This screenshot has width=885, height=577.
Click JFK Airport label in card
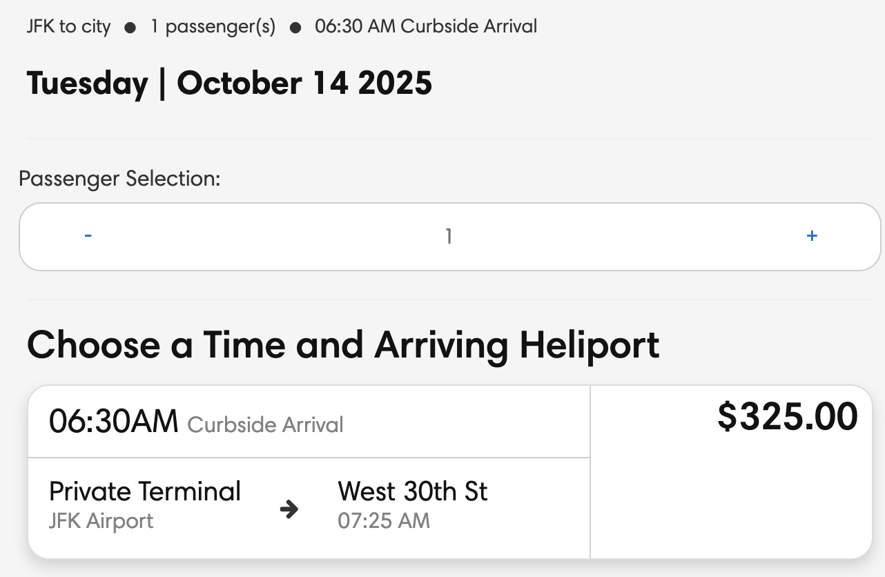(x=101, y=520)
